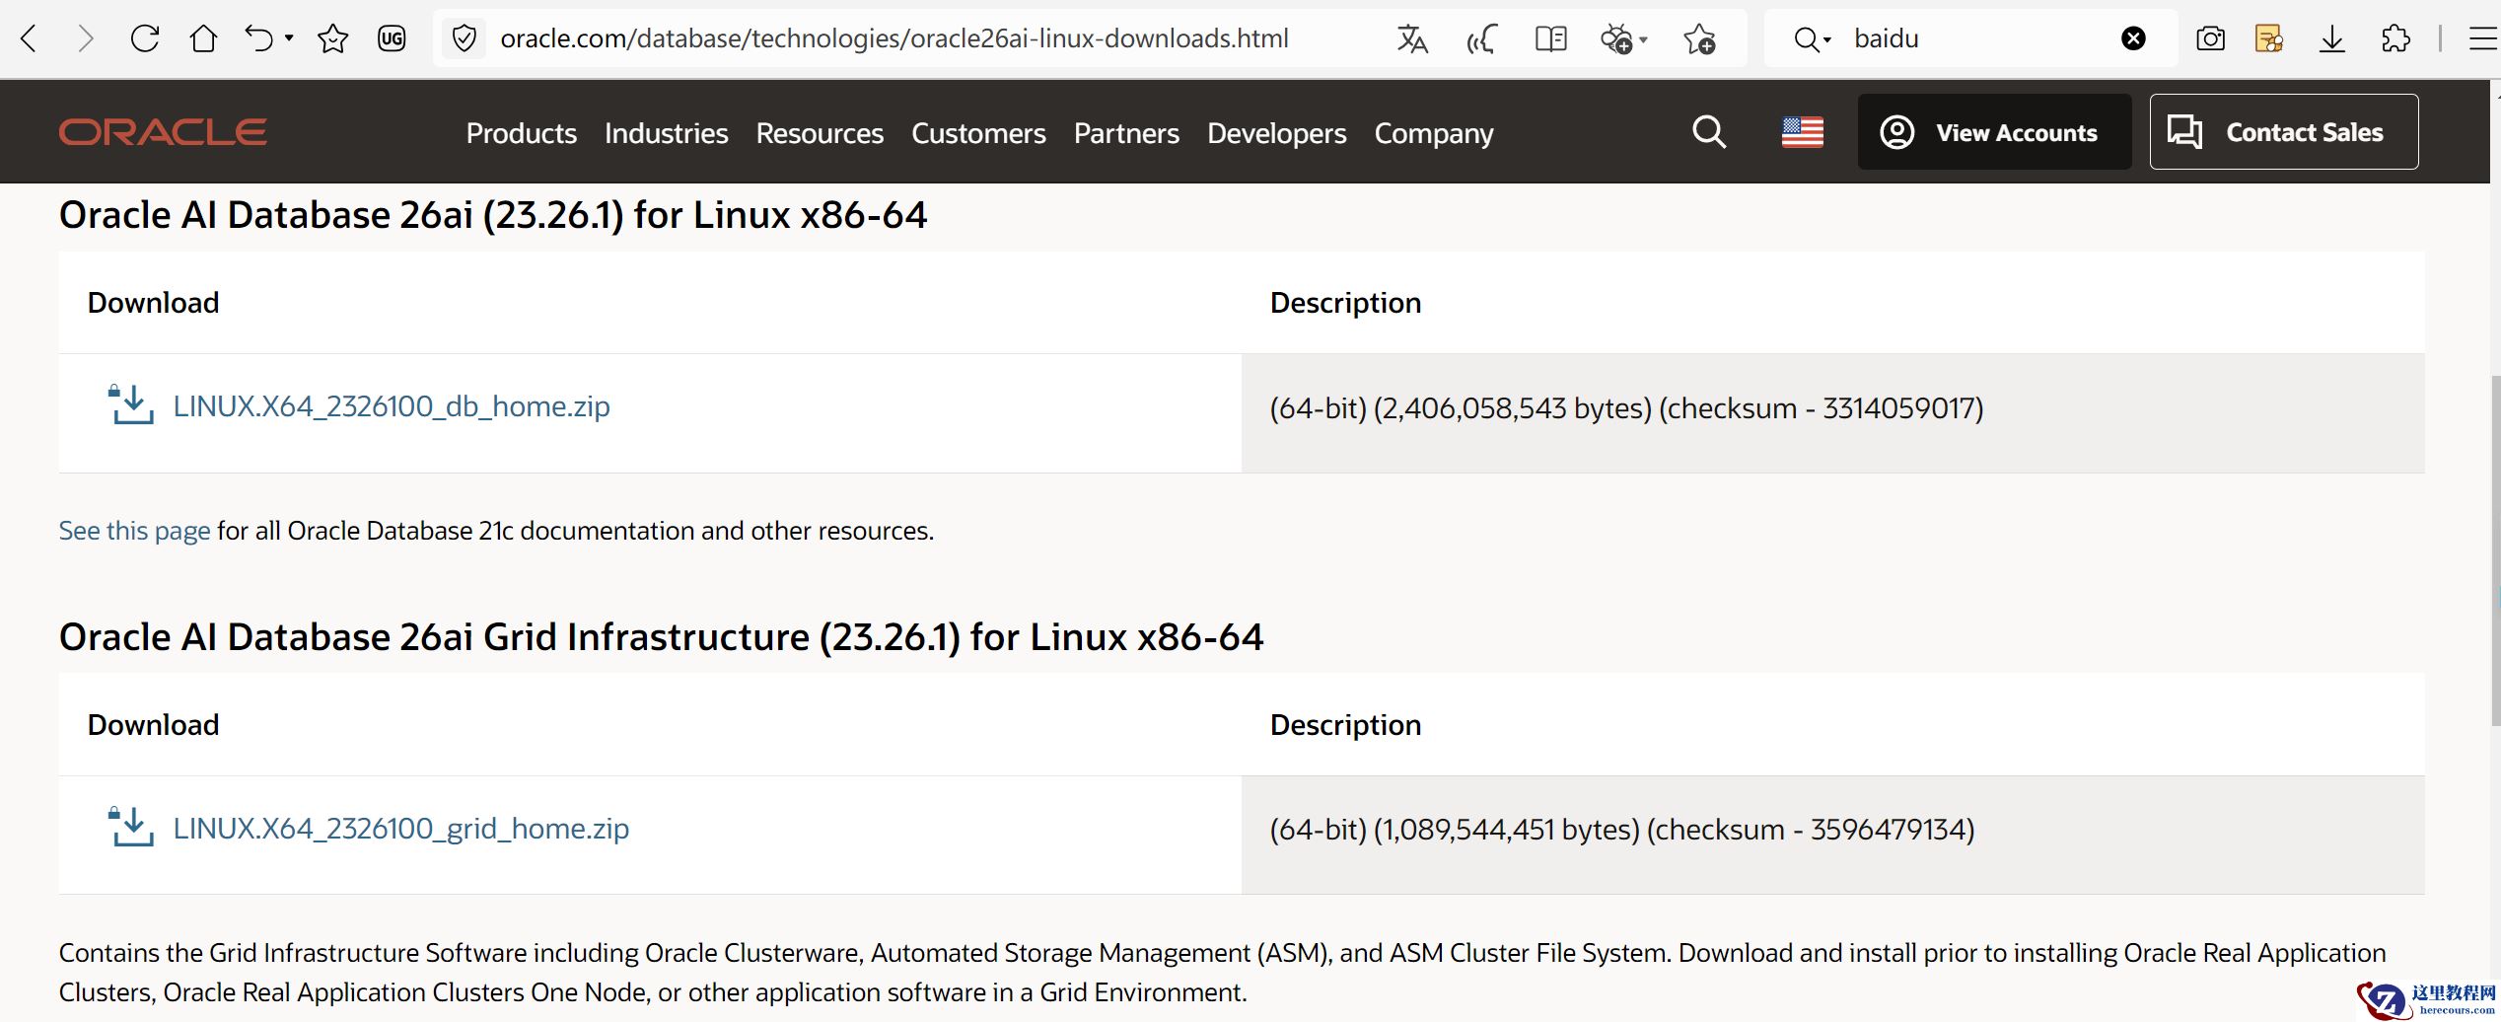This screenshot has width=2501, height=1022.
Task: Clear baidu search box text
Action: [2133, 38]
